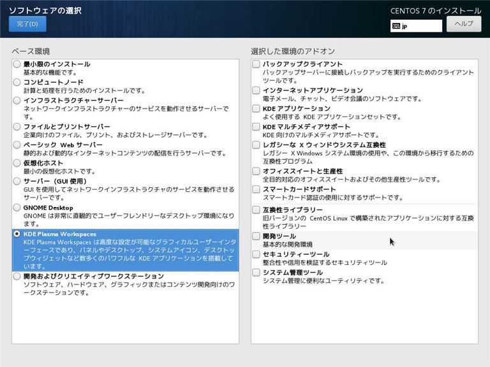
Task: Tick システム管理ツール checkbox
Action: click(256, 273)
